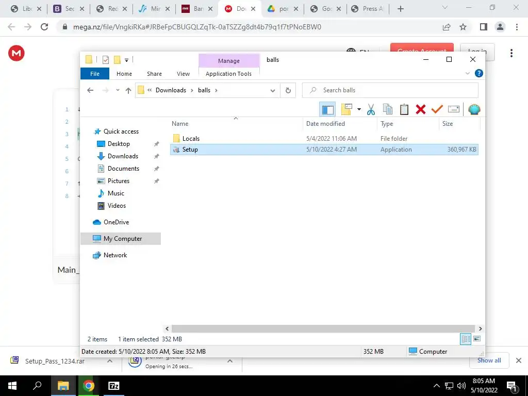Open Quick Access Toolbar customize dropdown

[x=127, y=60]
